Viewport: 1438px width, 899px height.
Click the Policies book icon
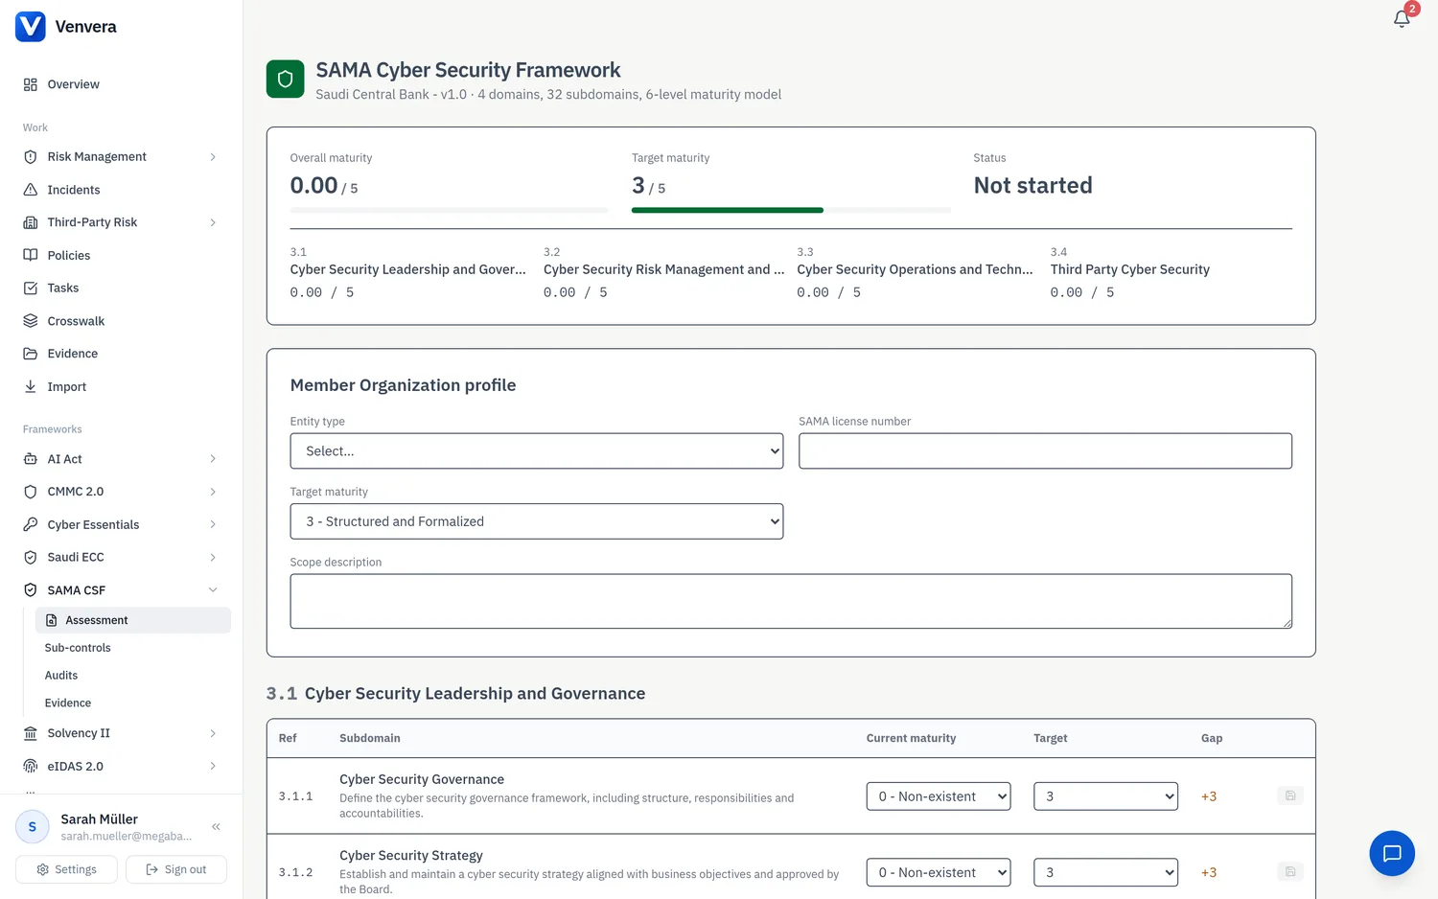click(x=31, y=255)
